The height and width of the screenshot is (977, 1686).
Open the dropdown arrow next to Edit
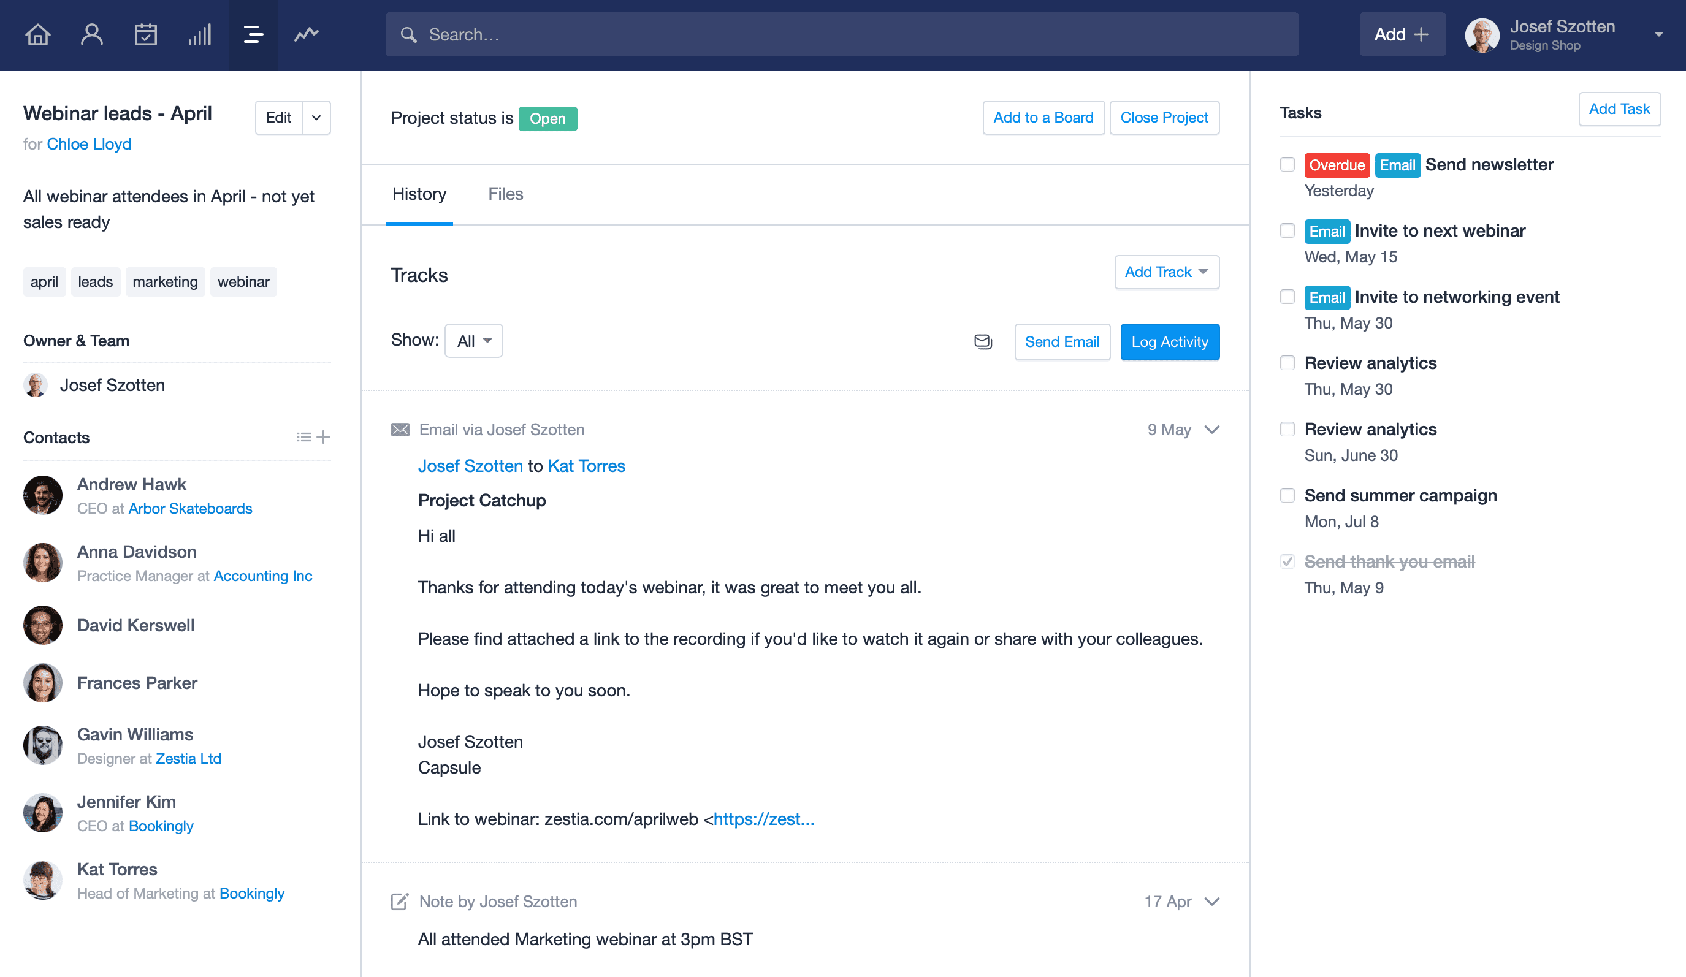click(316, 118)
